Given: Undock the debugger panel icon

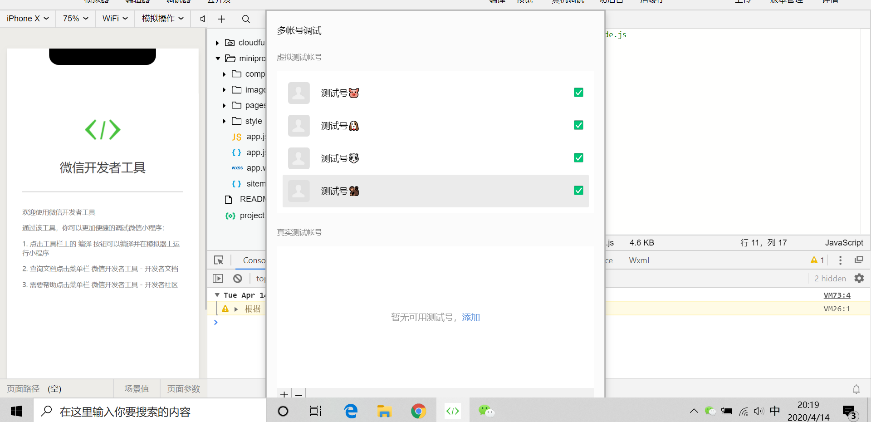Looking at the screenshot, I should tap(859, 260).
